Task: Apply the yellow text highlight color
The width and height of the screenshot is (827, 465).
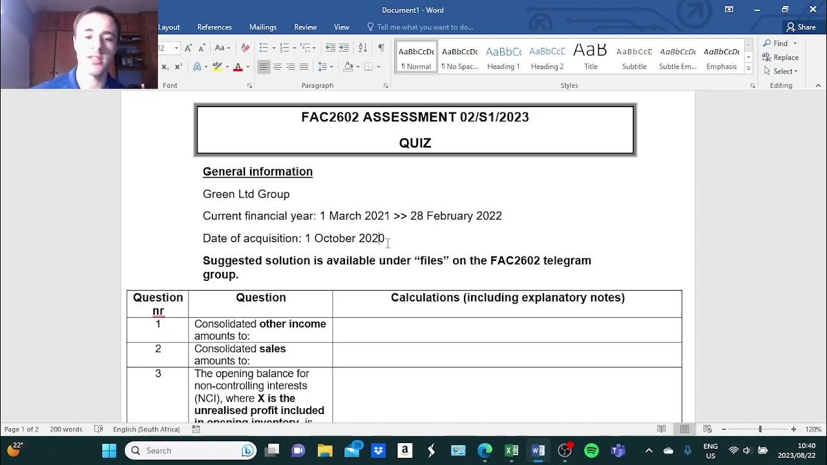Action: pyautogui.click(x=217, y=67)
